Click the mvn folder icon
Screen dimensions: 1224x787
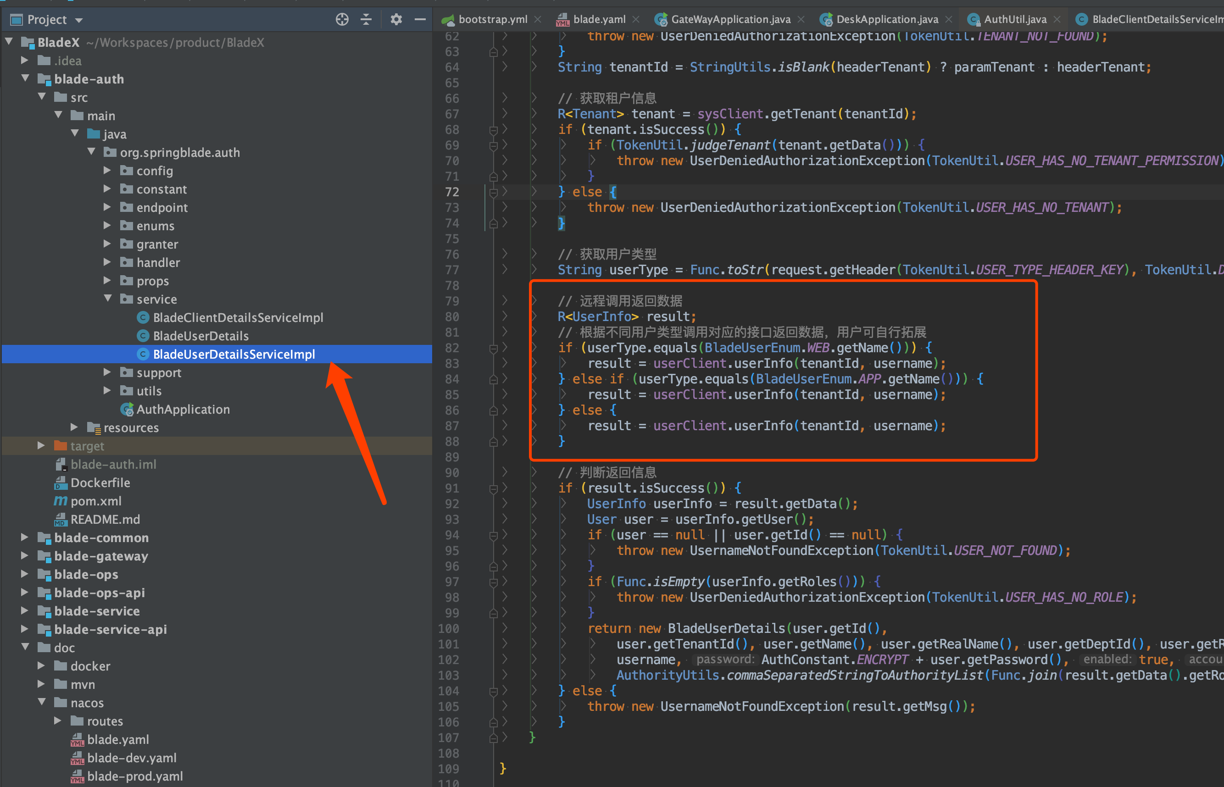coord(61,684)
